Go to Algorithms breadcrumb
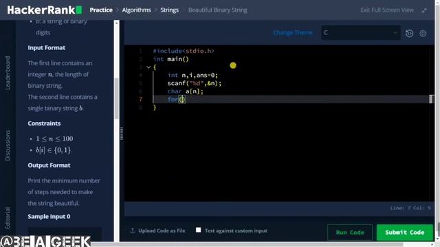This screenshot has height=247, width=440. 136,10
